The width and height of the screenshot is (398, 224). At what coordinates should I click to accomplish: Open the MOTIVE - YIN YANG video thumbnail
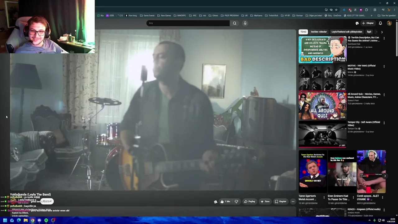(x=322, y=78)
